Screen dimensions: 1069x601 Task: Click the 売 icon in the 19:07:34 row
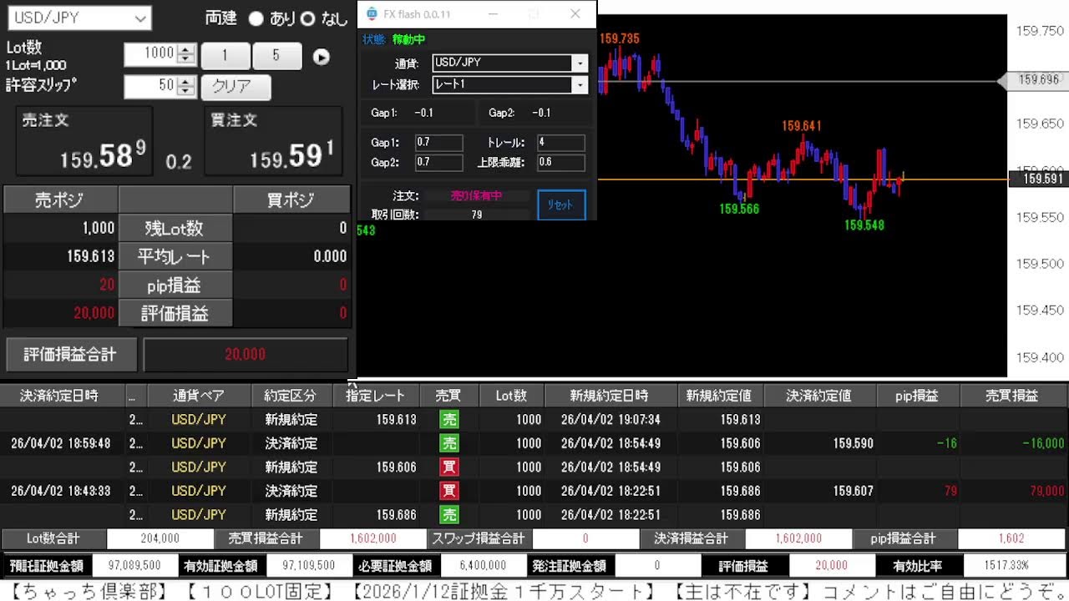(449, 420)
